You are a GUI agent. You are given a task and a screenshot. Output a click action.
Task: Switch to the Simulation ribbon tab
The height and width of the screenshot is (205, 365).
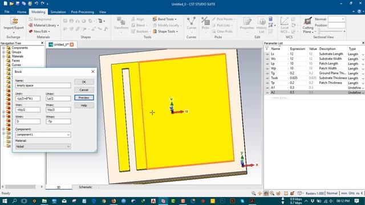(58, 12)
